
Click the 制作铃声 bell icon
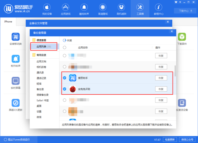tap(16, 59)
